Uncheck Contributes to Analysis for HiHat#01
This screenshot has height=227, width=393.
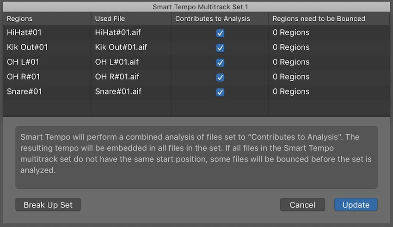tap(220, 33)
